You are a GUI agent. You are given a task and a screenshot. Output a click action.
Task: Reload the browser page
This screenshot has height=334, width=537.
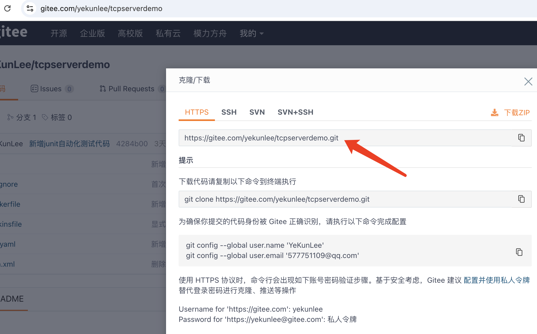point(8,8)
